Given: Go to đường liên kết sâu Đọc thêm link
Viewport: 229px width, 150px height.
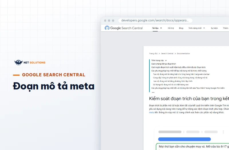Looking at the screenshot, I should pos(188,88).
